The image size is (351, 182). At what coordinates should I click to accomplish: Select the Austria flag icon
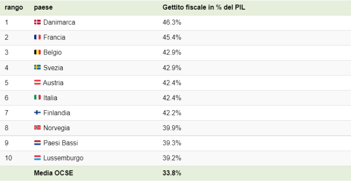point(37,82)
